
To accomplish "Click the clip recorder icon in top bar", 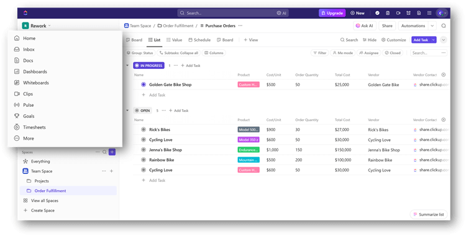I will [x=398, y=13].
